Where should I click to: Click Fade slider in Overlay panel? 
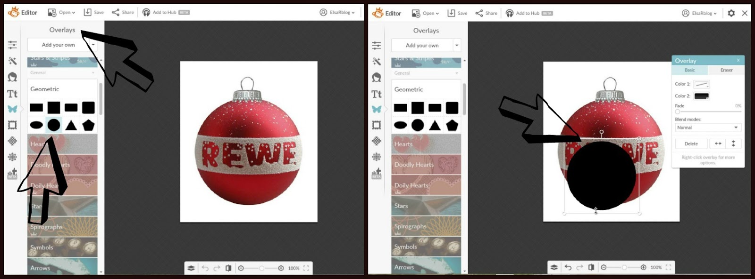[x=708, y=112]
